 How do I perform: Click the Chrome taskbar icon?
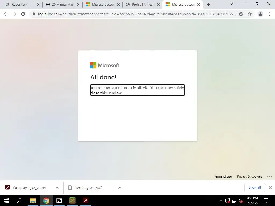[46, 201]
